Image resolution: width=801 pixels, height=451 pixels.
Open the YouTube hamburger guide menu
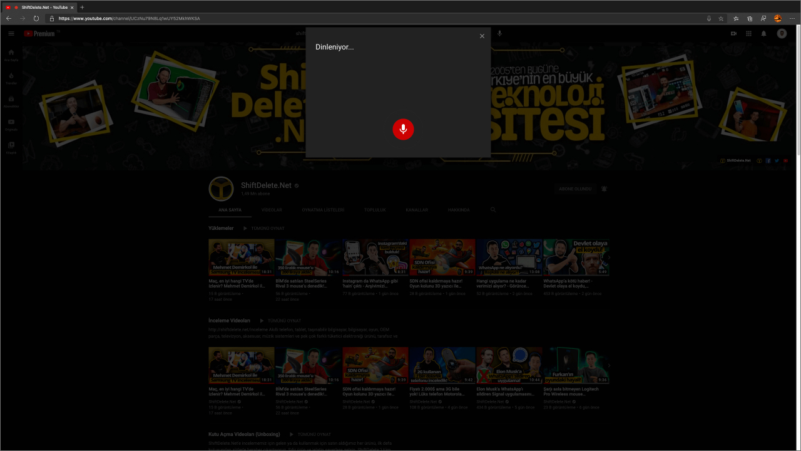point(11,34)
